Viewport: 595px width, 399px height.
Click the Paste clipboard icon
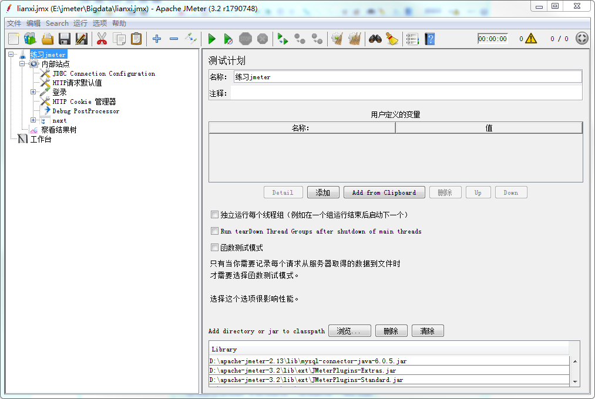(x=138, y=38)
